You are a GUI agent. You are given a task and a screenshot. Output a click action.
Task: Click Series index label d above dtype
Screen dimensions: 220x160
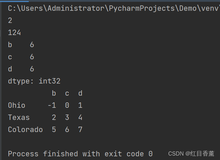click(10, 69)
